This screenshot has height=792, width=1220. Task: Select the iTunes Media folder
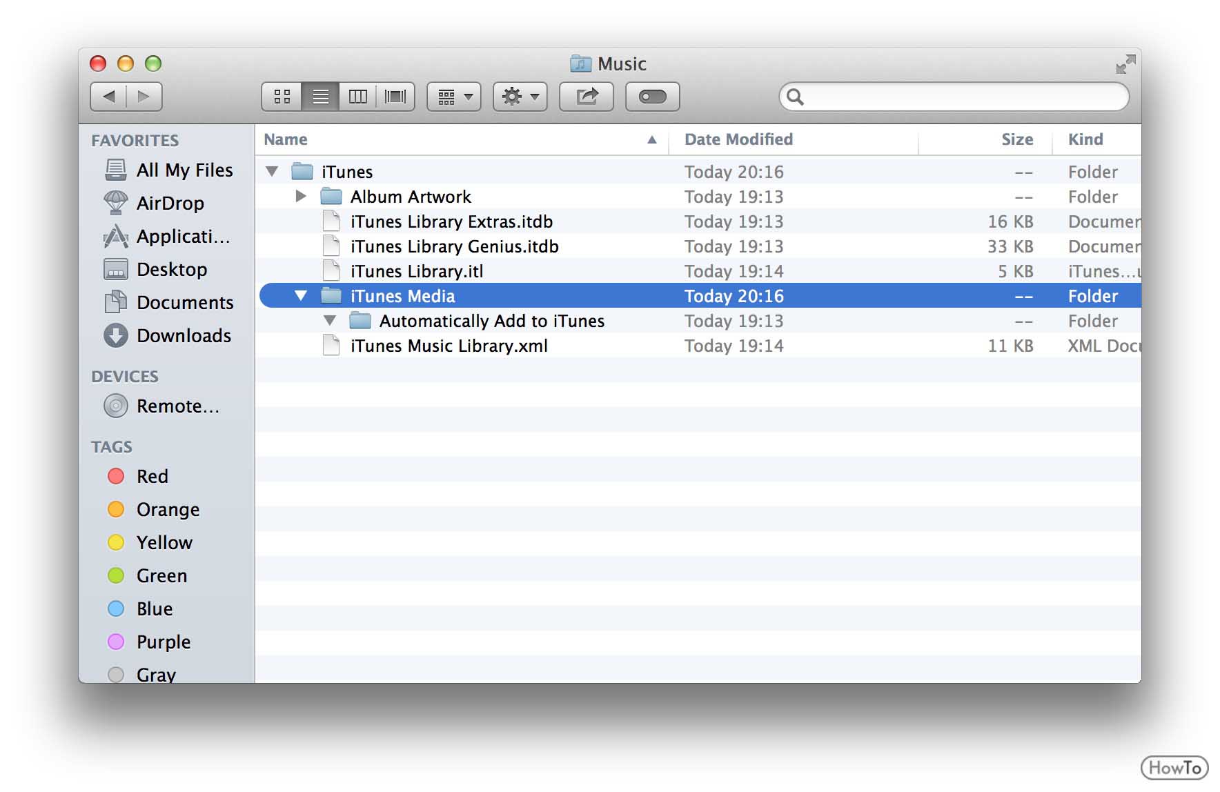(x=700, y=295)
